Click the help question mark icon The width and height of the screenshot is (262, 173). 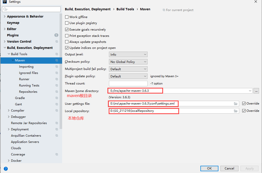coord(6,169)
